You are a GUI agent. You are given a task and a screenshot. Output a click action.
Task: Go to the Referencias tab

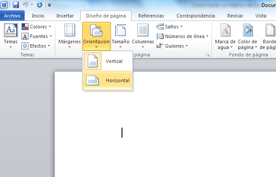(151, 16)
